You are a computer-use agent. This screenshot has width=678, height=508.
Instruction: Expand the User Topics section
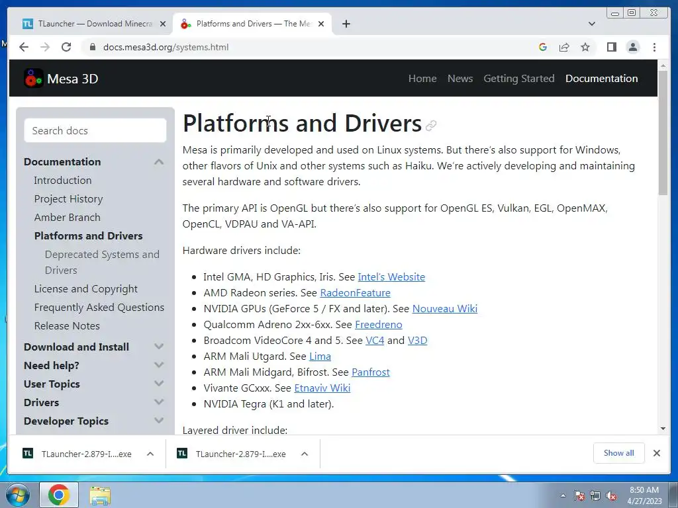point(159,384)
